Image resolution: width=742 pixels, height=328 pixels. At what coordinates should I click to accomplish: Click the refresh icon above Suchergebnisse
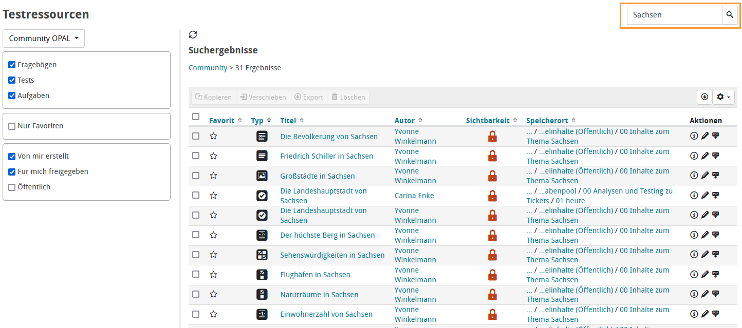click(193, 34)
